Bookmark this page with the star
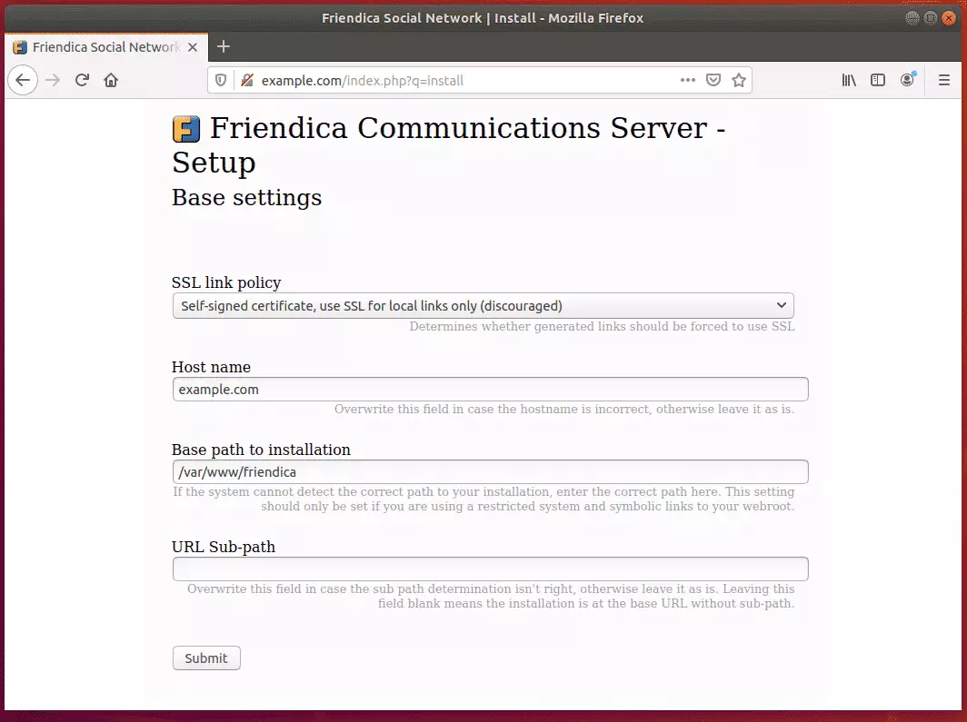The image size is (967, 722). tap(739, 80)
